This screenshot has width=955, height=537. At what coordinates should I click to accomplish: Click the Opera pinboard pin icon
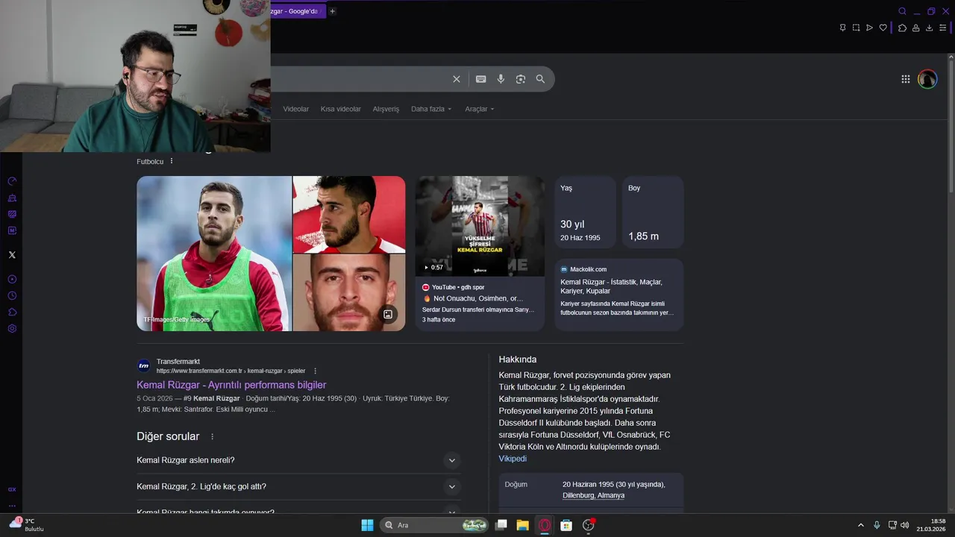pos(842,28)
